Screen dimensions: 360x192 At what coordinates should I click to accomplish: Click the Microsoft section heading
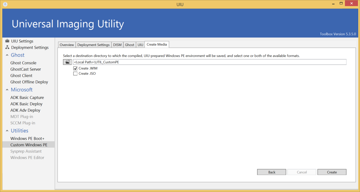(x=22, y=90)
